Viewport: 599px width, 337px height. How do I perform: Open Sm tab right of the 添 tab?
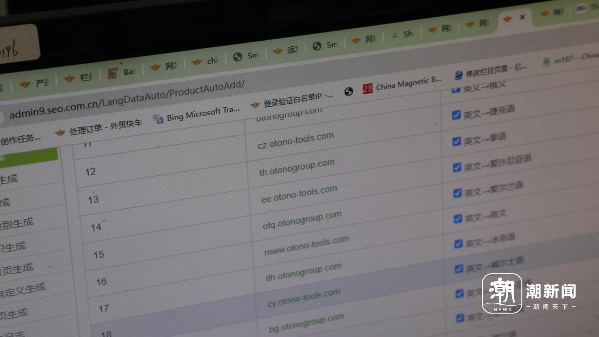[325, 45]
